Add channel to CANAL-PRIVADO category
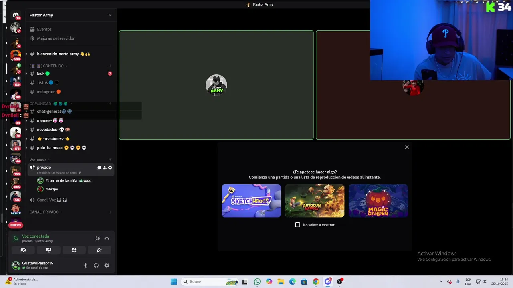 pyautogui.click(x=110, y=212)
